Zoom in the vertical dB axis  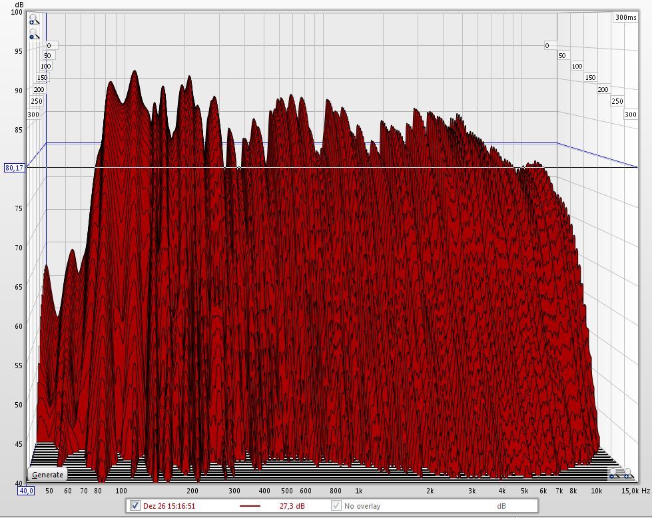click(33, 19)
